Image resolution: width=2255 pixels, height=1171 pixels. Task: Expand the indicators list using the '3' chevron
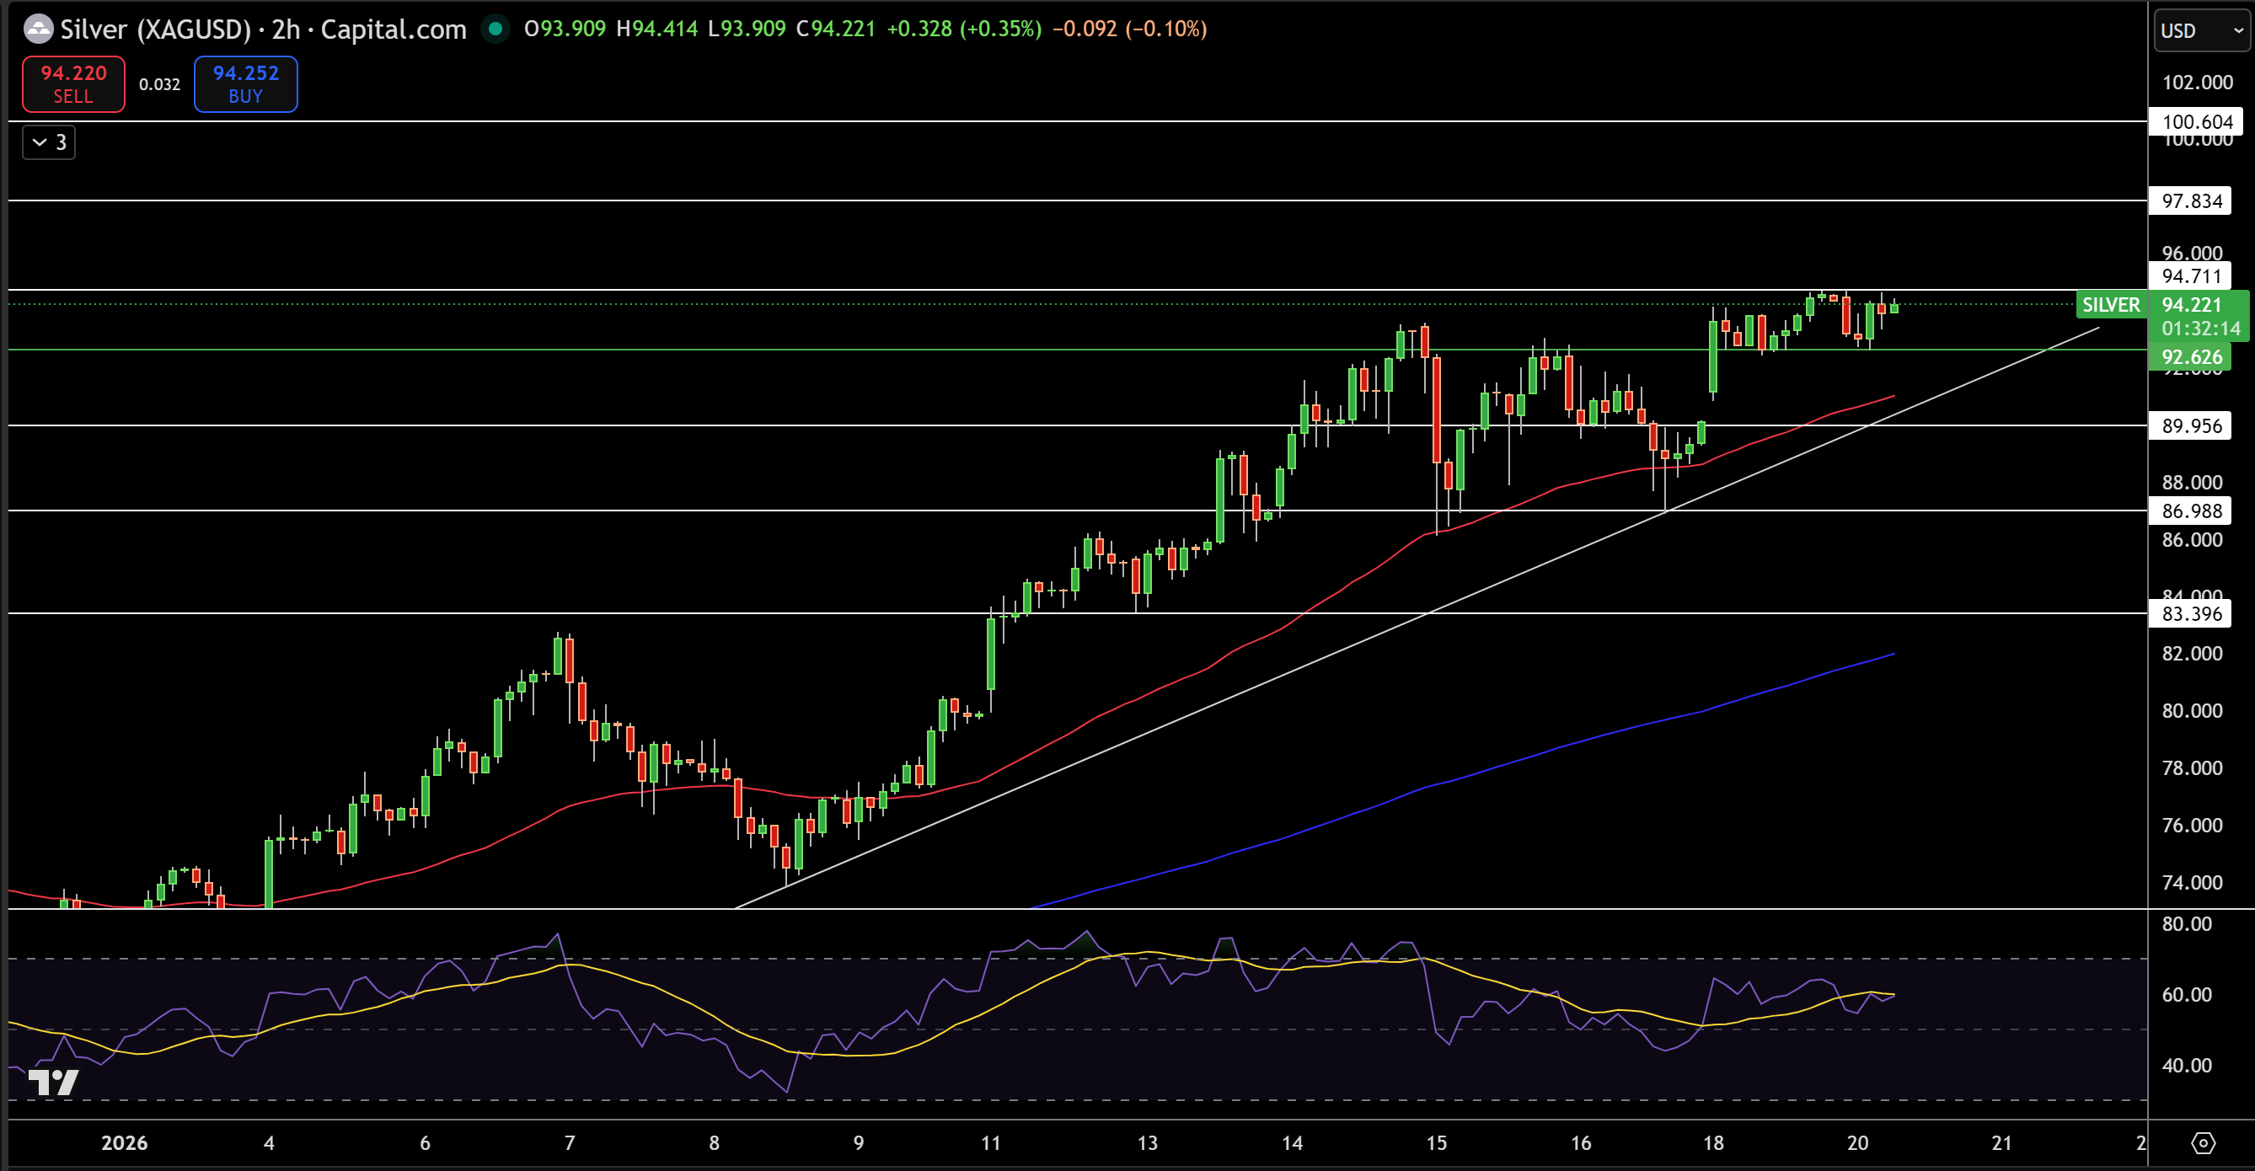[x=47, y=142]
